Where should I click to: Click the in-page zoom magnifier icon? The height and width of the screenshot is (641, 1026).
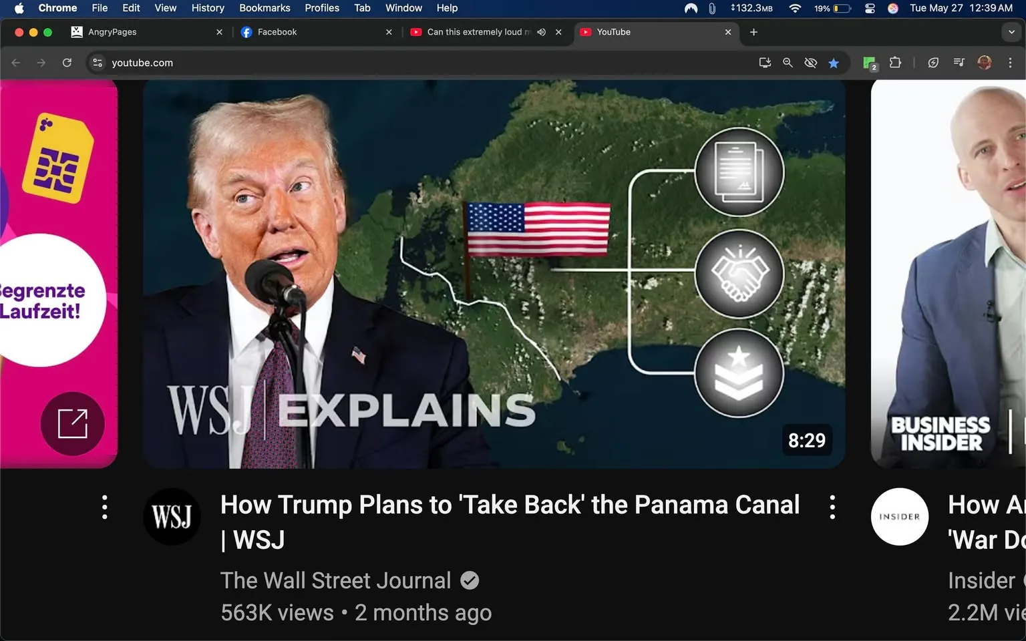(788, 62)
